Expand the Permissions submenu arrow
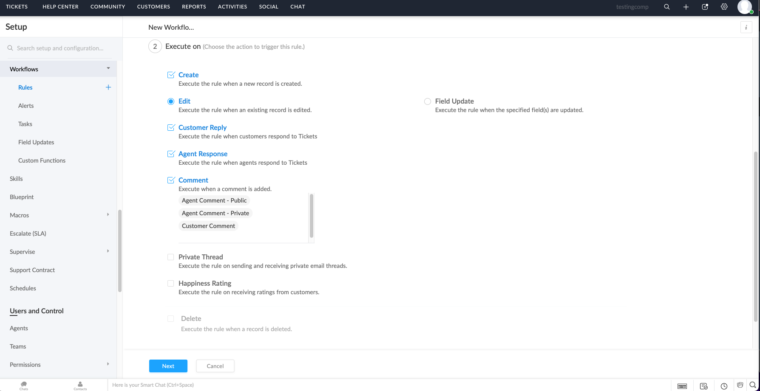 pos(108,364)
